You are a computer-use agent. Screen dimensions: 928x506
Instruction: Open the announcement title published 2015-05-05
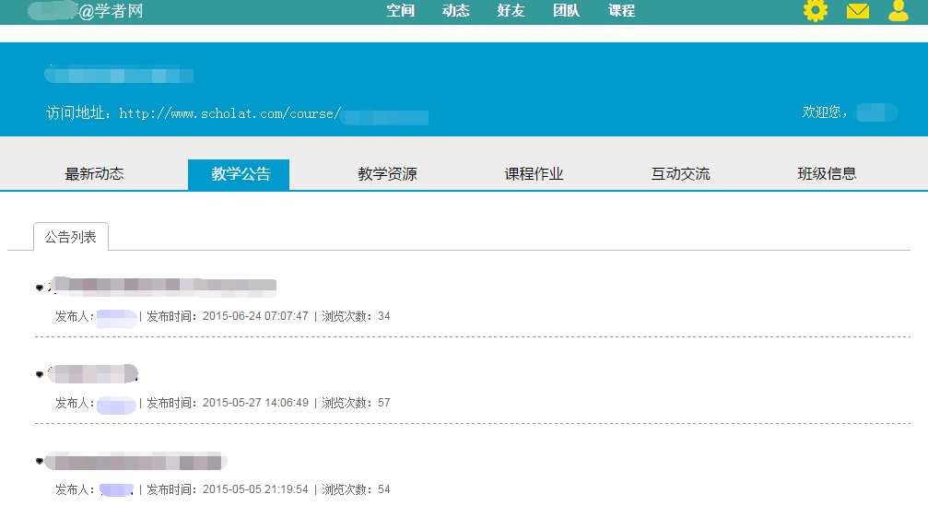pyautogui.click(x=135, y=461)
